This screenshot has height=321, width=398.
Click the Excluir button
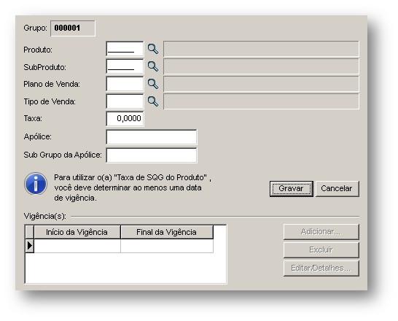tap(321, 250)
